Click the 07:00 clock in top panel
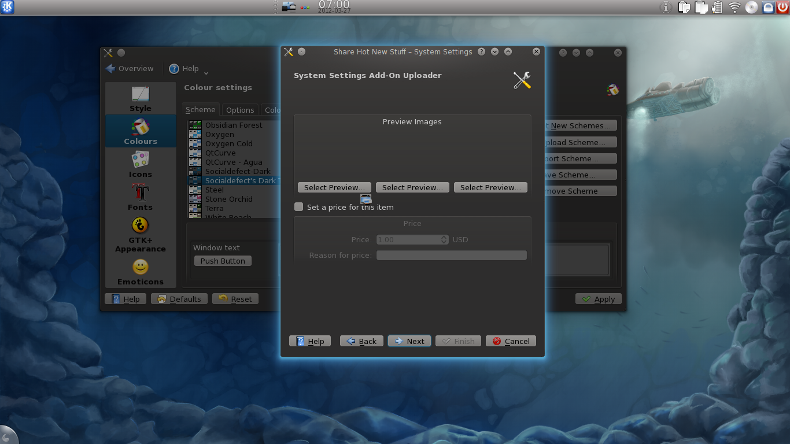The image size is (790, 444). point(334,5)
